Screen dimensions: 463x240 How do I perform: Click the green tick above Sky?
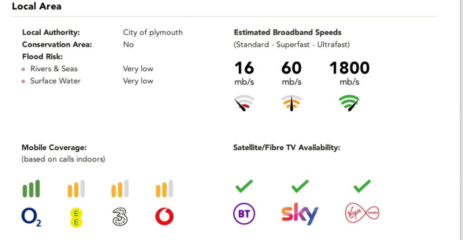point(300,185)
